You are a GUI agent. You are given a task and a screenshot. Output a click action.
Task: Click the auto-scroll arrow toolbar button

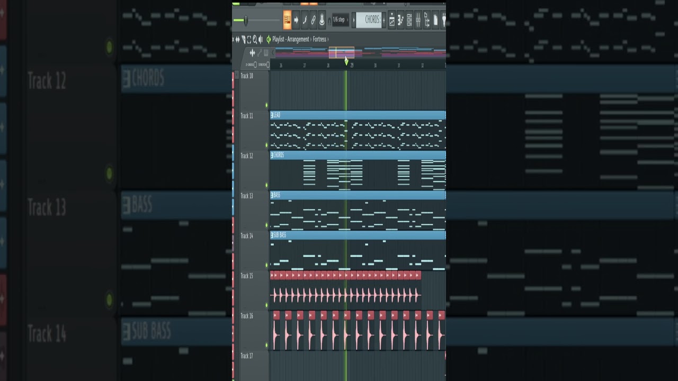pos(296,20)
